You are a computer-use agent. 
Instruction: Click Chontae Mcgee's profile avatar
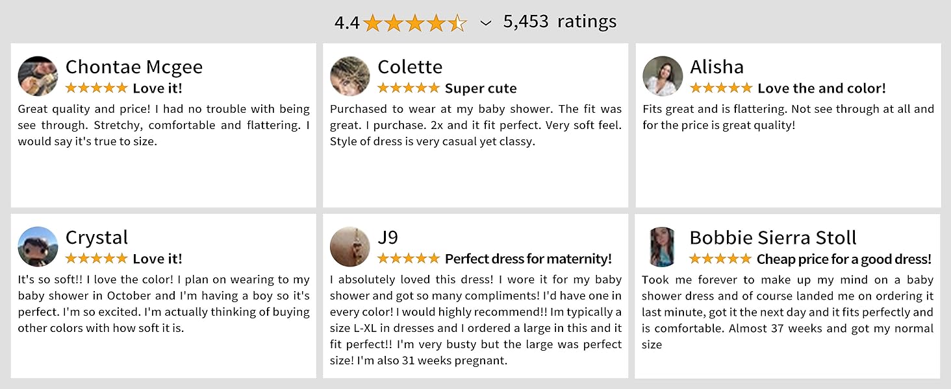pyautogui.click(x=38, y=77)
